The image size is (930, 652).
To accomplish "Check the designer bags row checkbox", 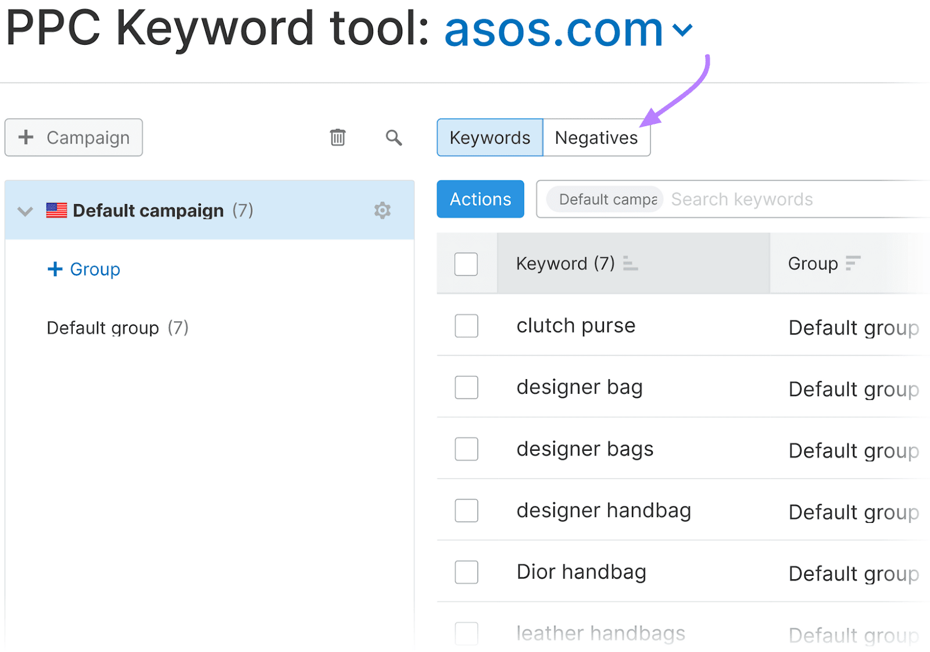I will (x=466, y=449).
